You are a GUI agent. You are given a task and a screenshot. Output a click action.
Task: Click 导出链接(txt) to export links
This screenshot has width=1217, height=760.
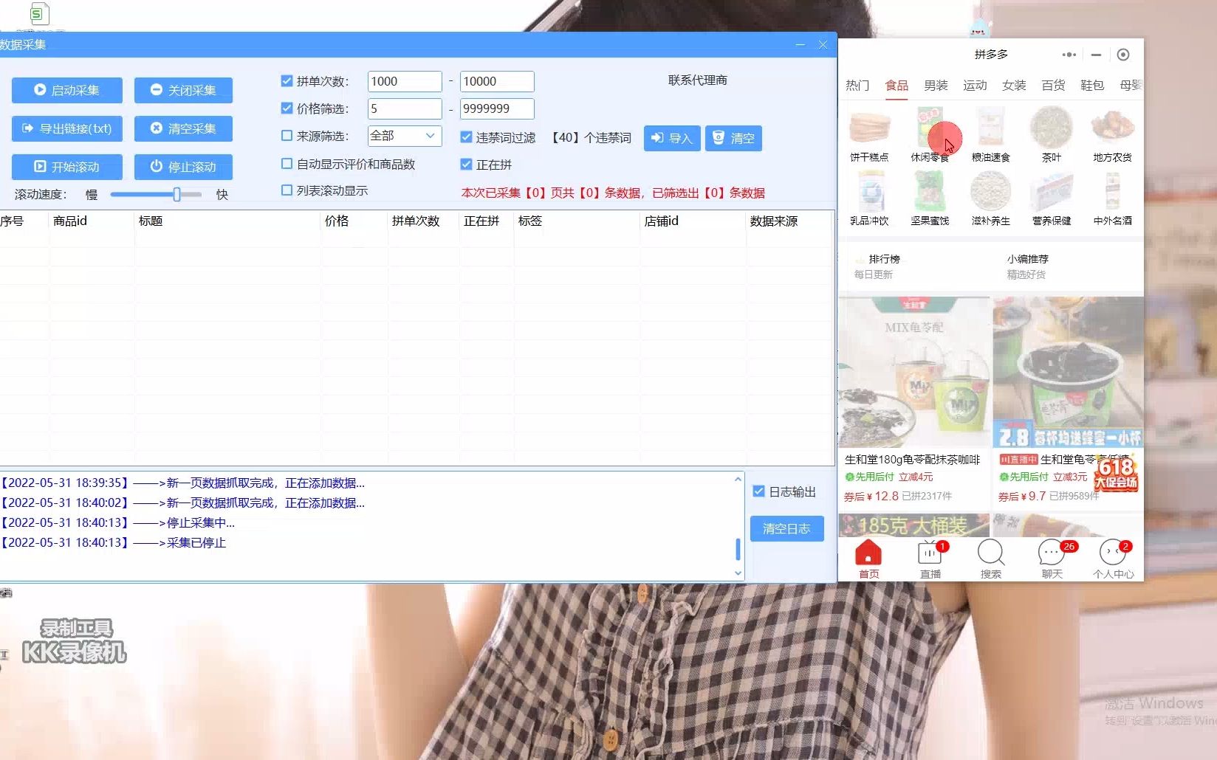point(66,128)
